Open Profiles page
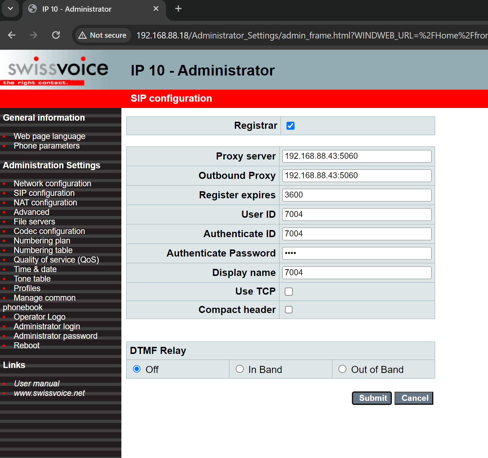488x458 pixels. coord(27,288)
